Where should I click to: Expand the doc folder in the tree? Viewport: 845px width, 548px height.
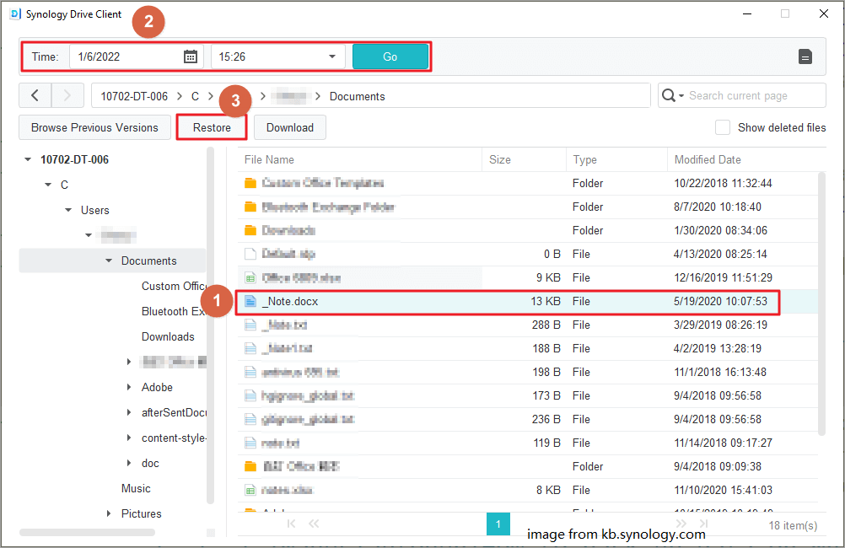pos(129,463)
